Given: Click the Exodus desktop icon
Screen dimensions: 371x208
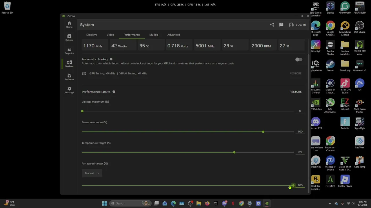Looking at the screenshot, I should [330, 8].
